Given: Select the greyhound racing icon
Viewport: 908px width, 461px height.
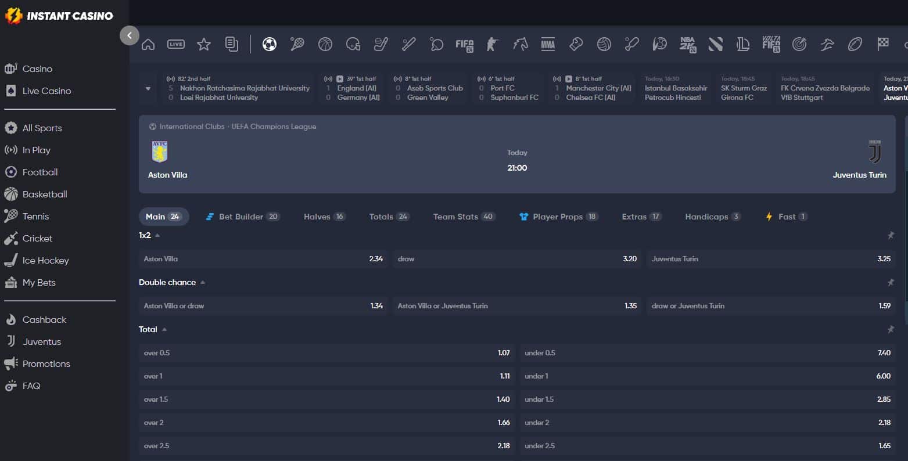Looking at the screenshot, I should pyautogui.click(x=827, y=44).
